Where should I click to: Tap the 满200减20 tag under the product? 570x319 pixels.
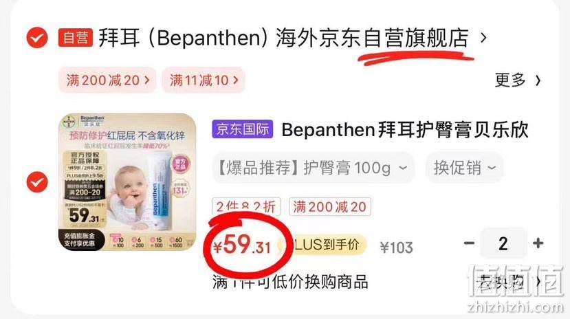(x=330, y=207)
